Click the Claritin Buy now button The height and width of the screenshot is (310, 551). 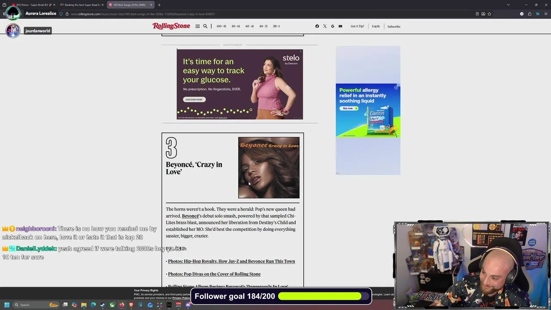pyautogui.click(x=349, y=108)
